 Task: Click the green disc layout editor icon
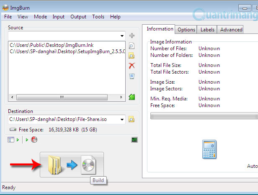[x=132, y=97]
